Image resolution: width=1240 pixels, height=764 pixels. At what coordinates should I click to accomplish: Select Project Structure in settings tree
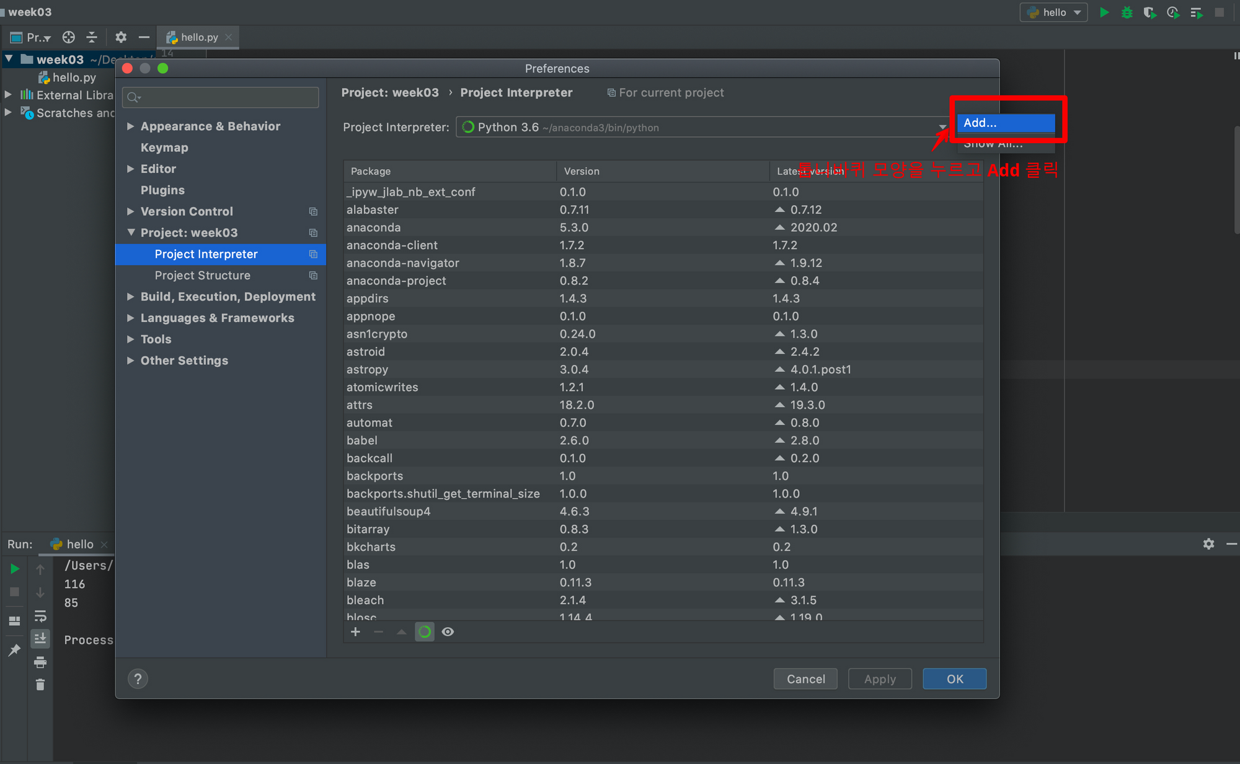click(x=202, y=276)
